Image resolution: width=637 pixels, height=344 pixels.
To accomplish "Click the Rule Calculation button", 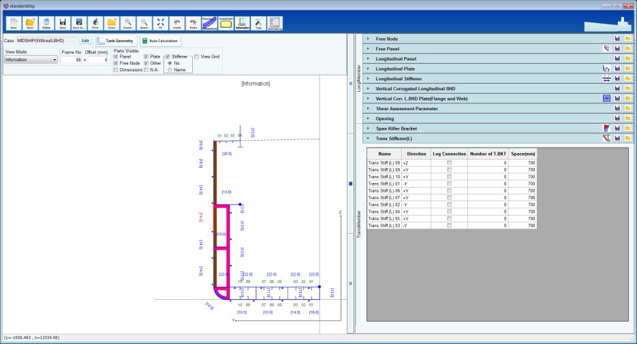I will 159,41.
